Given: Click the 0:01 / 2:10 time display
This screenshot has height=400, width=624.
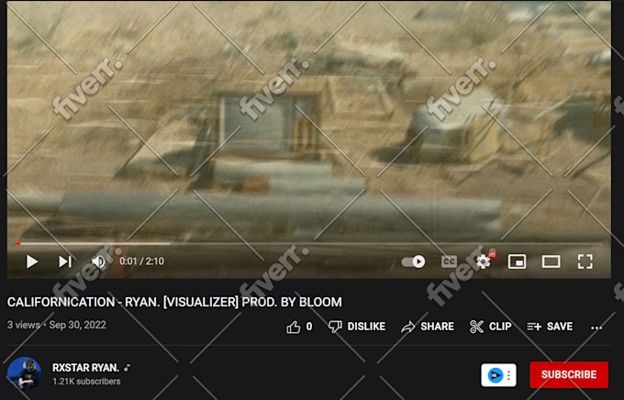Looking at the screenshot, I should pyautogui.click(x=141, y=261).
